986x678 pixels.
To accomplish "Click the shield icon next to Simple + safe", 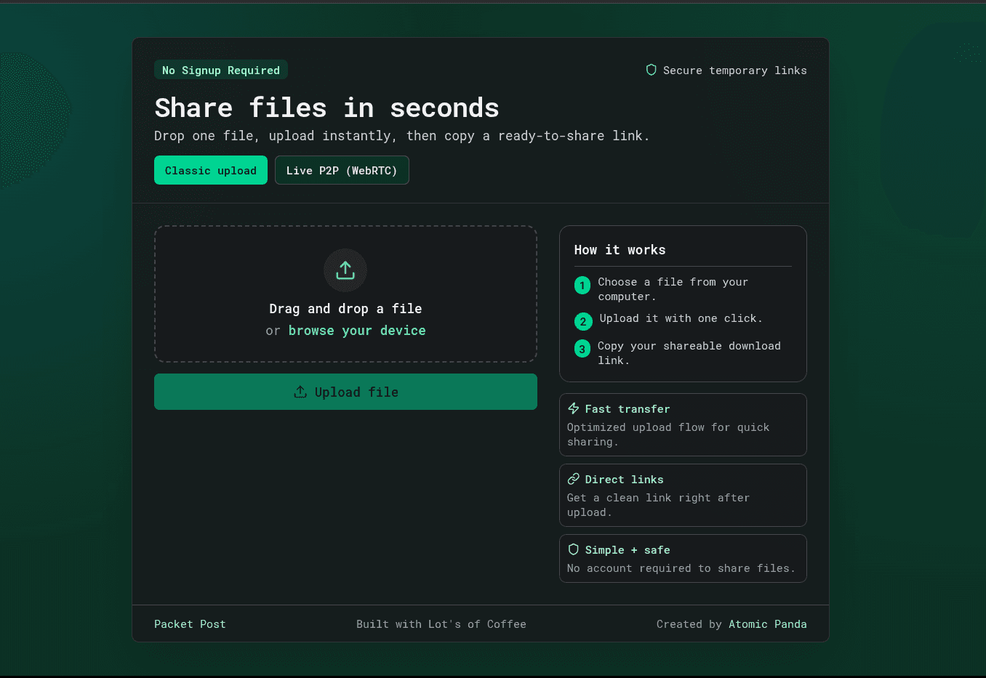I will click(574, 549).
